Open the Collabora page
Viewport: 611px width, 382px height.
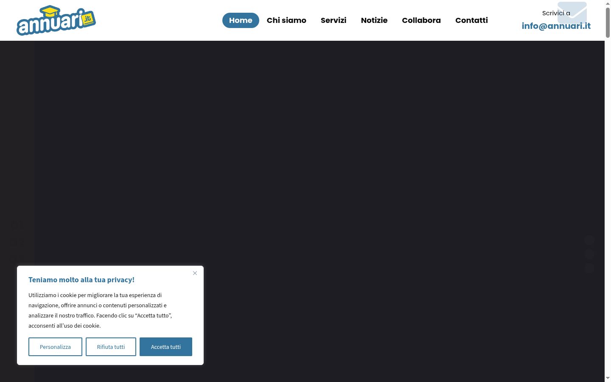point(421,20)
